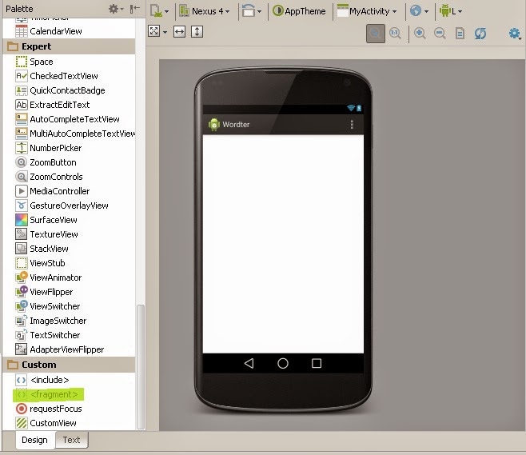Switch to the Design tab

pyautogui.click(x=34, y=440)
